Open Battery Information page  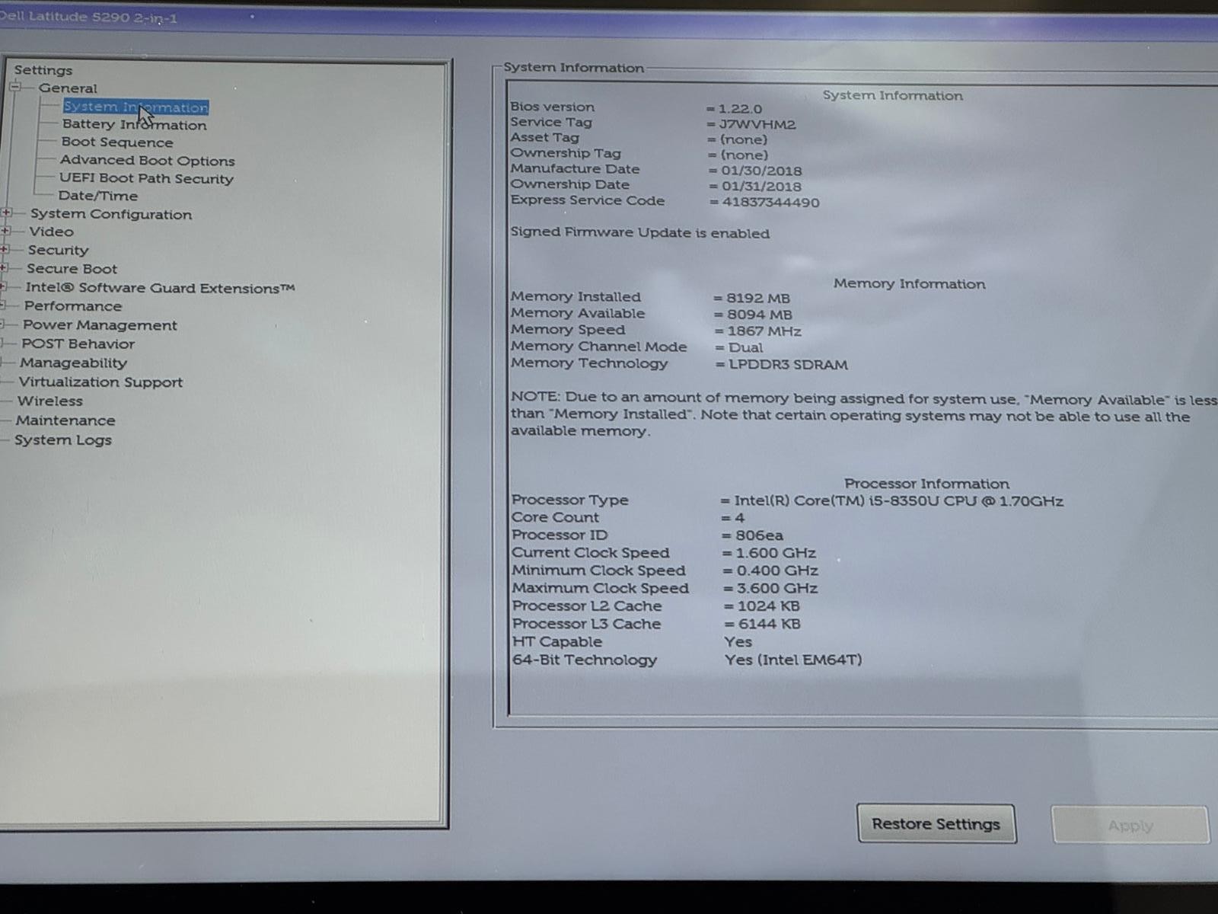134,125
